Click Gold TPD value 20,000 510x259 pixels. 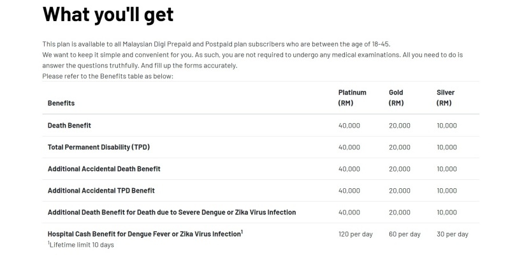tap(400, 147)
